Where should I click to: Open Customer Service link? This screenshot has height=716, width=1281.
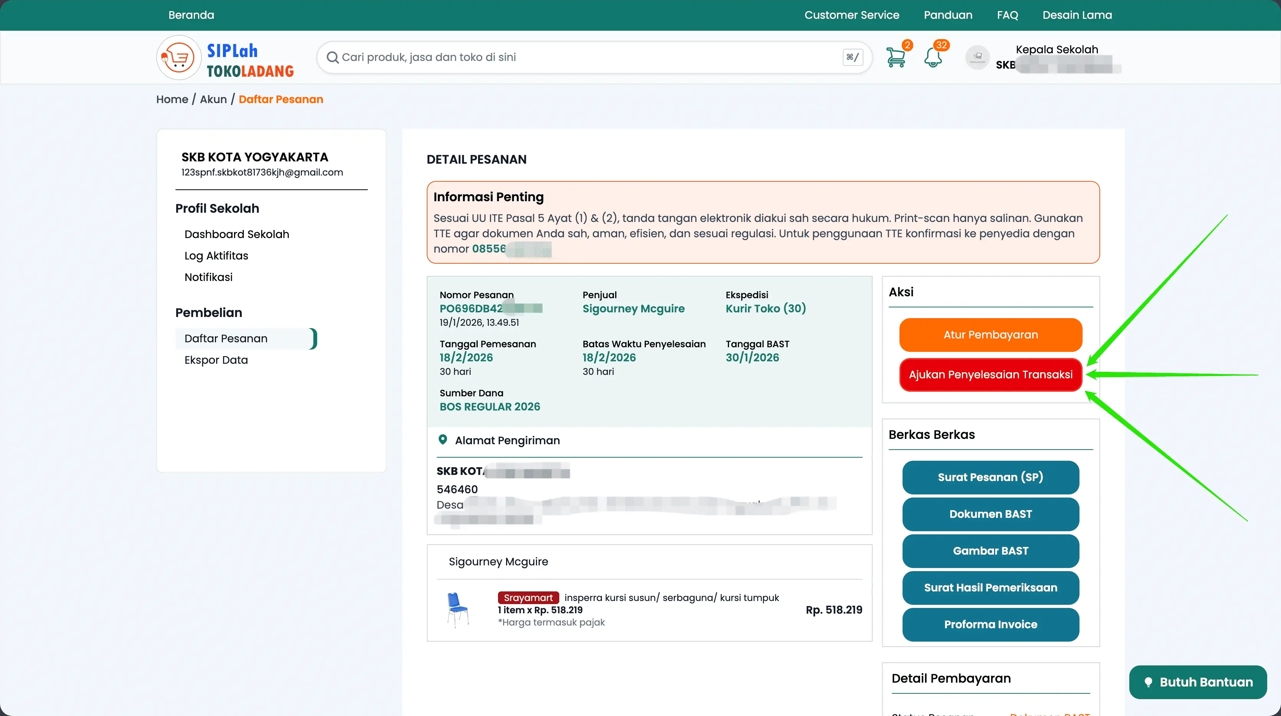pyautogui.click(x=852, y=15)
